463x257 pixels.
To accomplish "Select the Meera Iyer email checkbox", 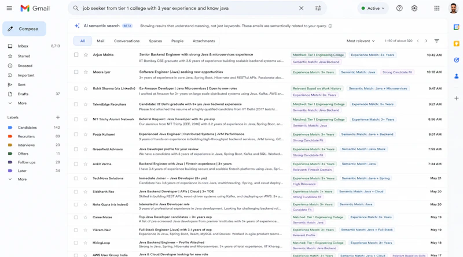I will coord(76,72).
